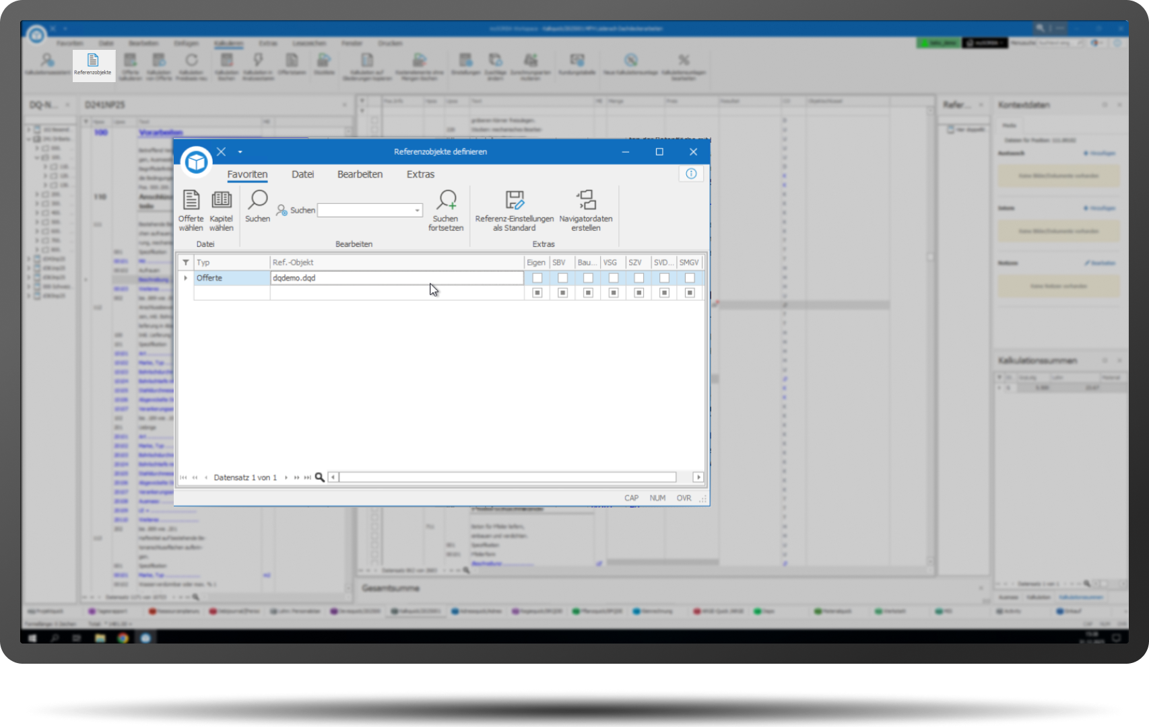Click the horizontal scrollbar right arrow
Viewport: 1149px width, 727px height.
pyautogui.click(x=698, y=477)
